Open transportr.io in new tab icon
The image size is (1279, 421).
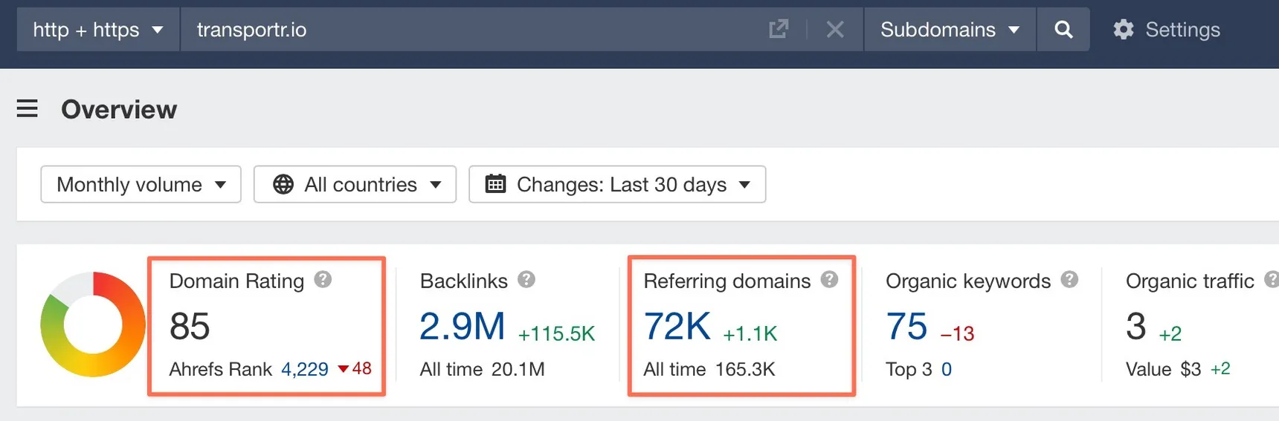tap(779, 30)
